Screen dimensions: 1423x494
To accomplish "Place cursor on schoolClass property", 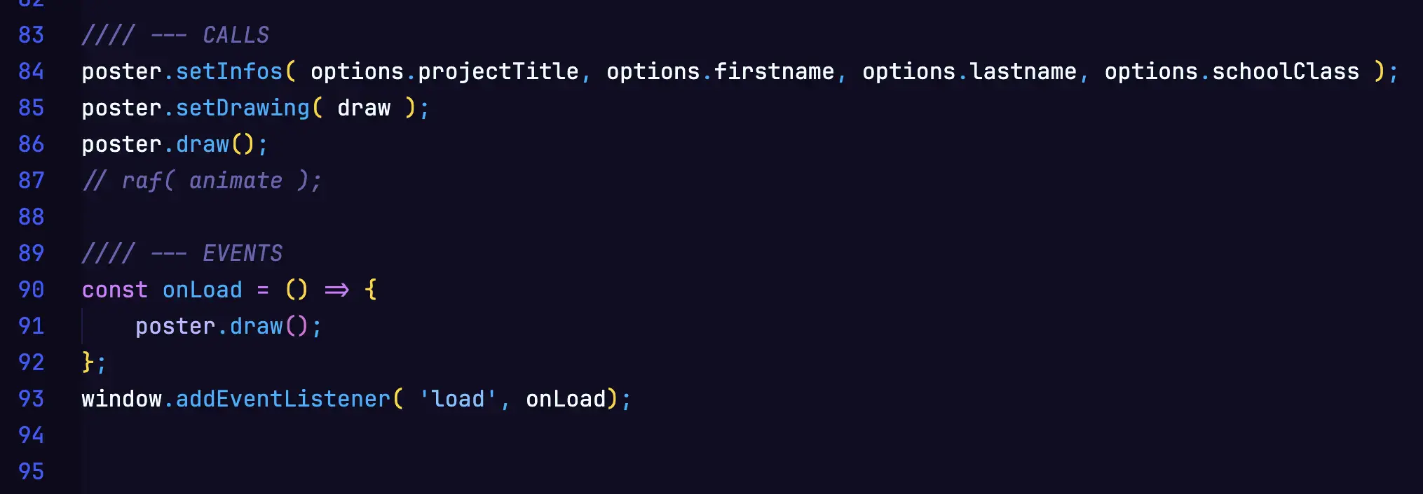I will 1286,71.
